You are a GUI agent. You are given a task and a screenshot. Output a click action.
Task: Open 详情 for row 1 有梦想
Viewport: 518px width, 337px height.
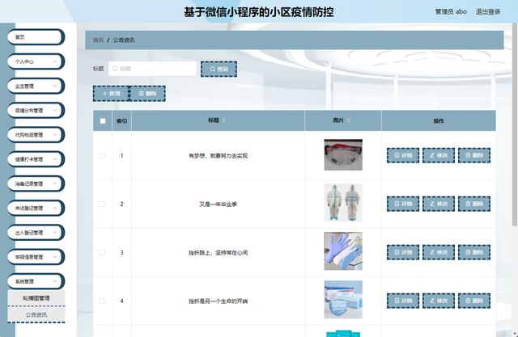(x=403, y=155)
